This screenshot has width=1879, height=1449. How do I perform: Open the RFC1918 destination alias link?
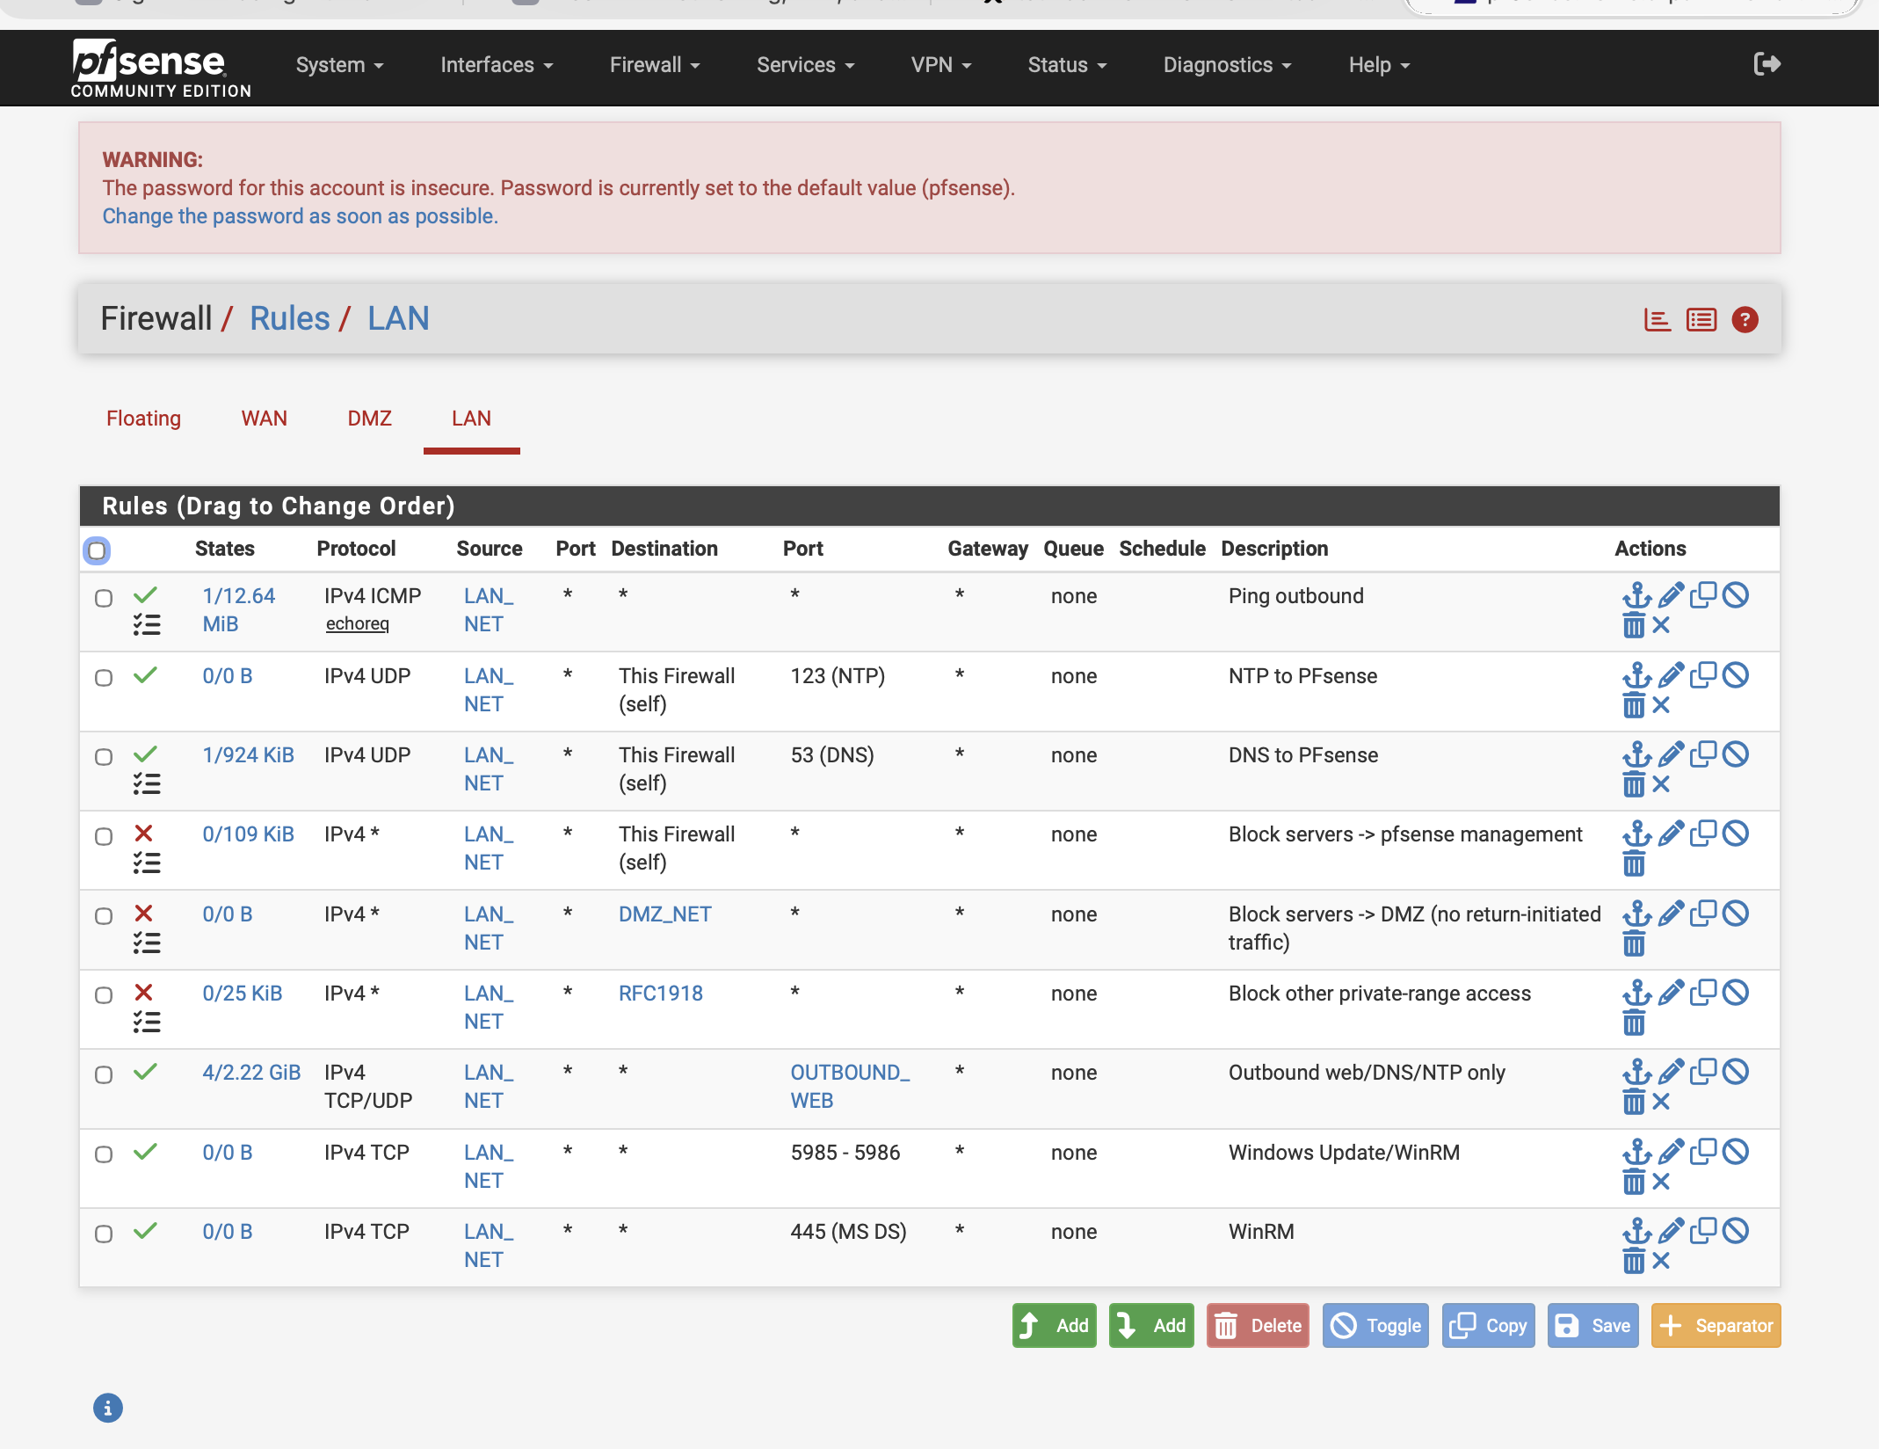click(661, 994)
